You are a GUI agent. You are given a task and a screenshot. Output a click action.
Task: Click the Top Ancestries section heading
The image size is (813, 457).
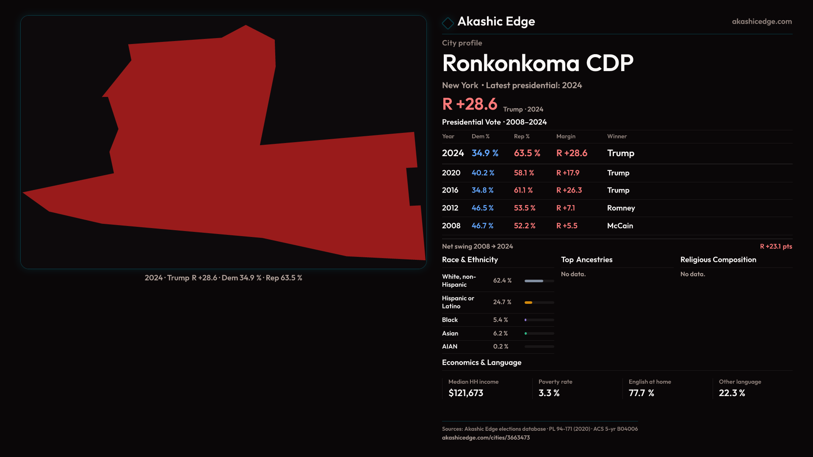(x=586, y=260)
